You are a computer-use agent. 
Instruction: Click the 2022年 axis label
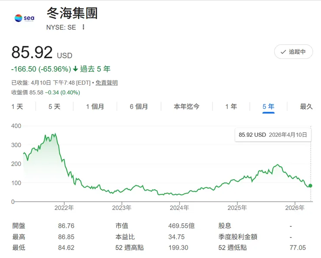tap(64, 208)
